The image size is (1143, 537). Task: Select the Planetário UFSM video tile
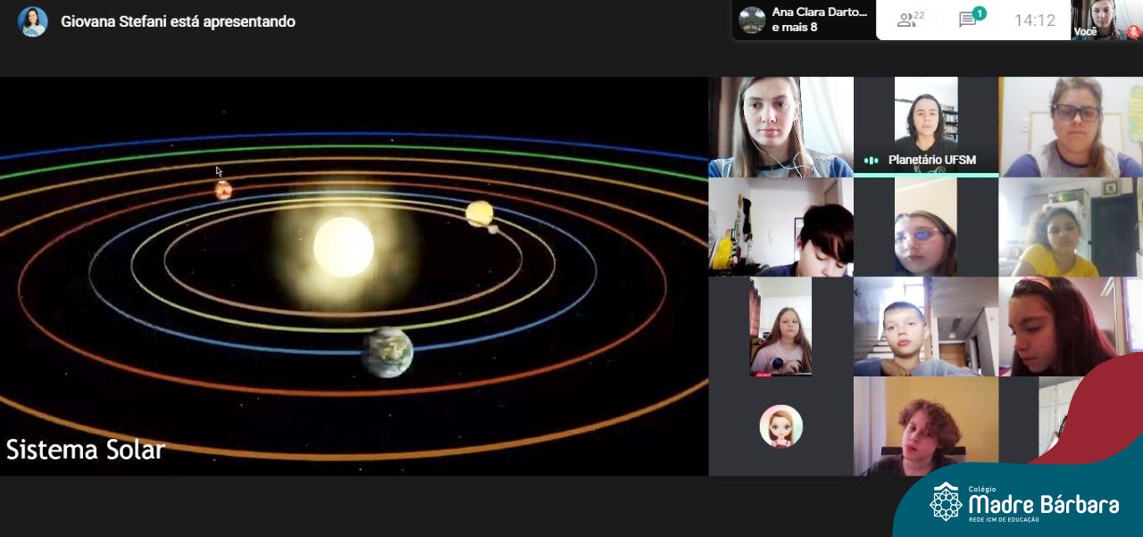[926, 125]
